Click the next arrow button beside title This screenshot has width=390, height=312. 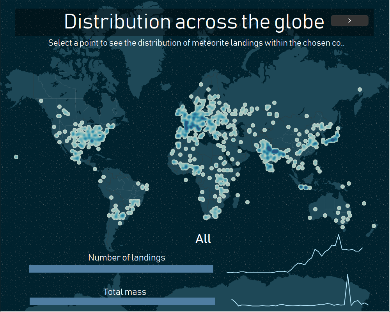point(349,21)
